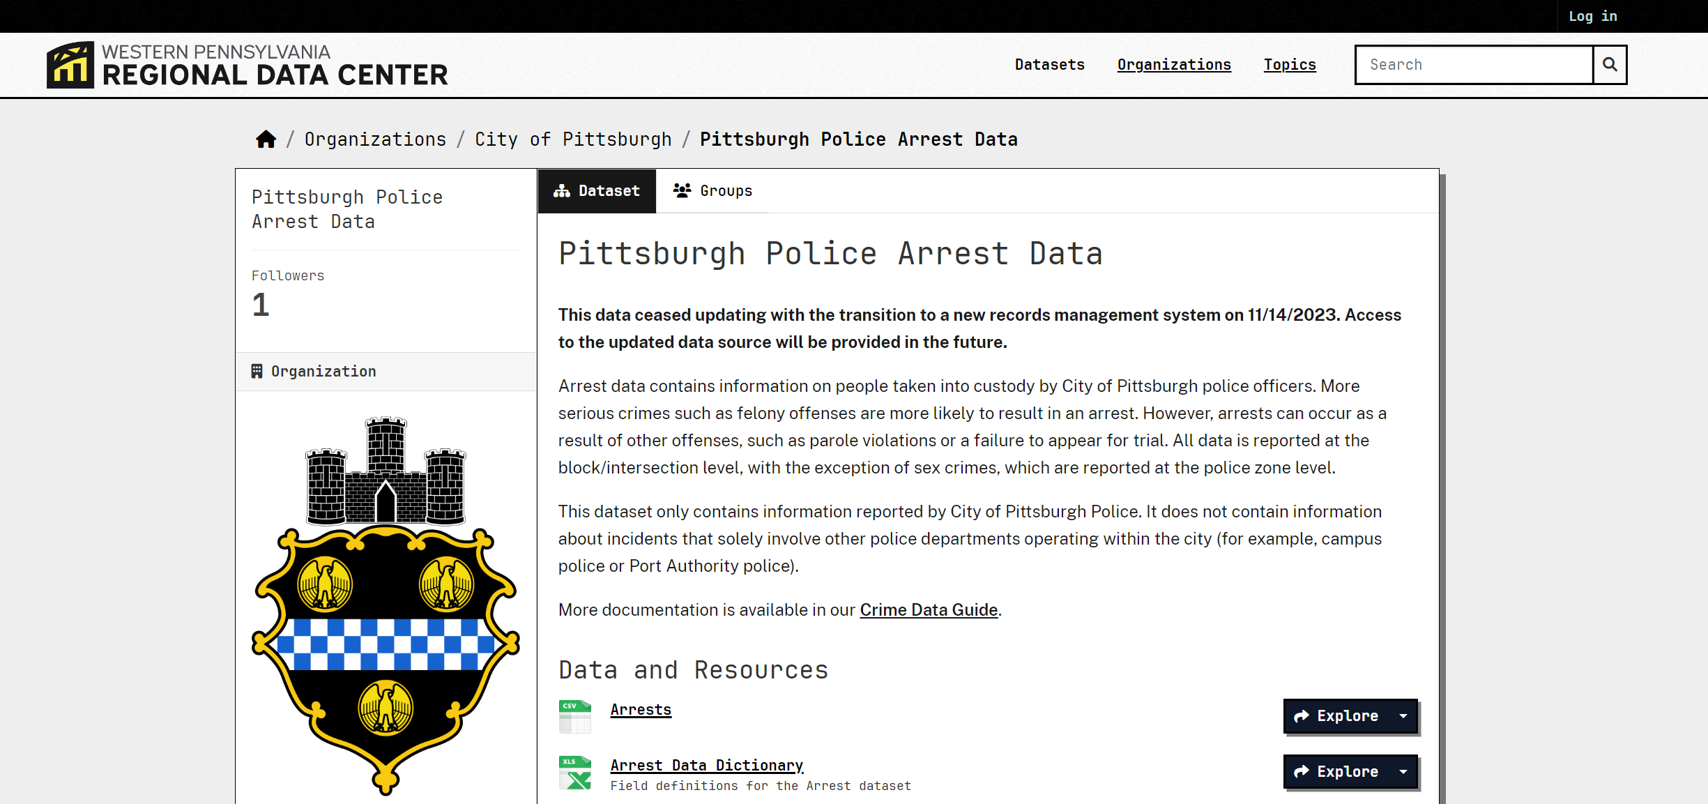Click Pittsburgh Police Arrest Data breadcrumb
Screen dimensions: 1708x804
859,139
